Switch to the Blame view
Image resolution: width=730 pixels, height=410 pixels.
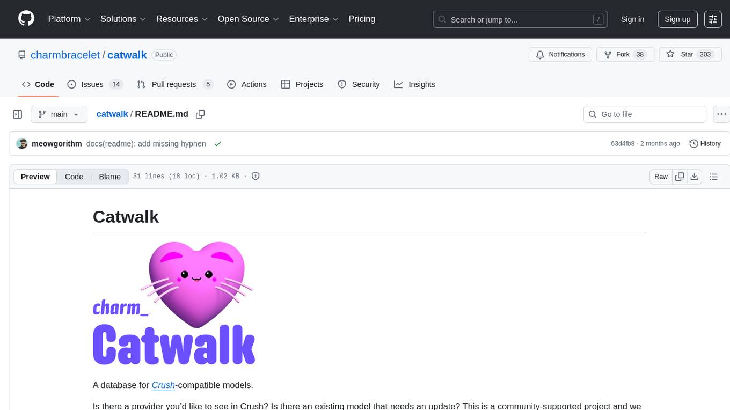[x=109, y=177]
